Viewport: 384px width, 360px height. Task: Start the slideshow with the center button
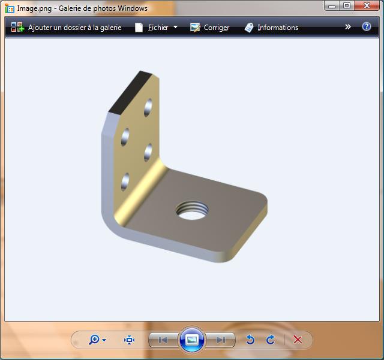[x=192, y=340]
